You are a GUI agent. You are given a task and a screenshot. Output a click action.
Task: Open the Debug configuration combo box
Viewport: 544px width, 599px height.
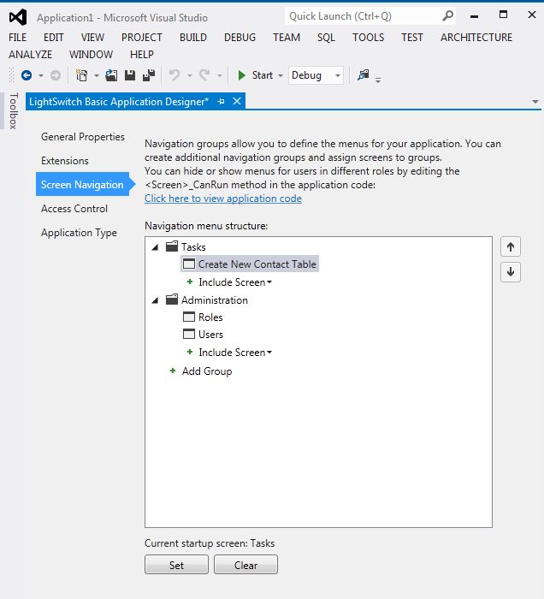pyautogui.click(x=316, y=75)
